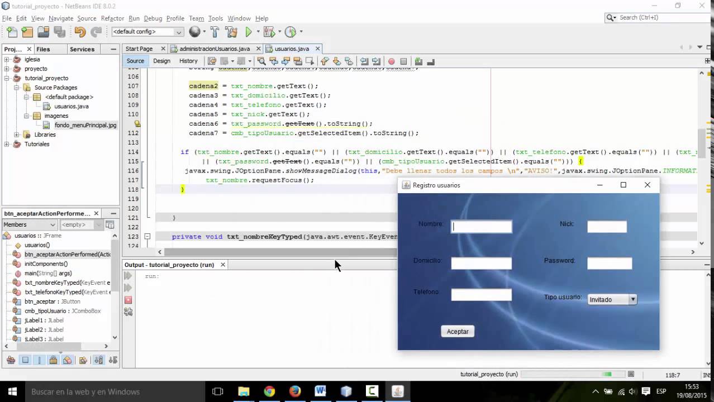Viewport: 714px width, 402px height.
Task: Click the Open Project toolbar icon
Action: [43, 32]
